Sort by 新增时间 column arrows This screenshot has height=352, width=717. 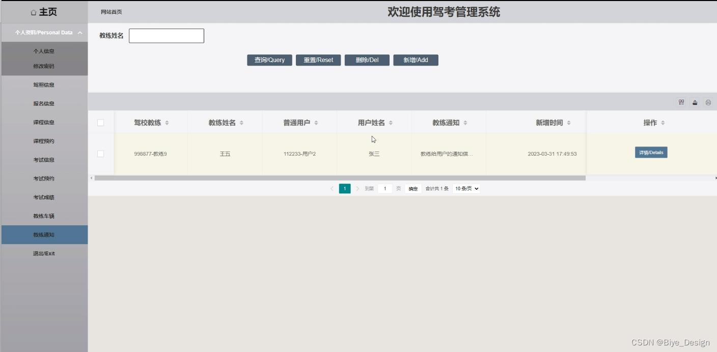[x=569, y=123]
